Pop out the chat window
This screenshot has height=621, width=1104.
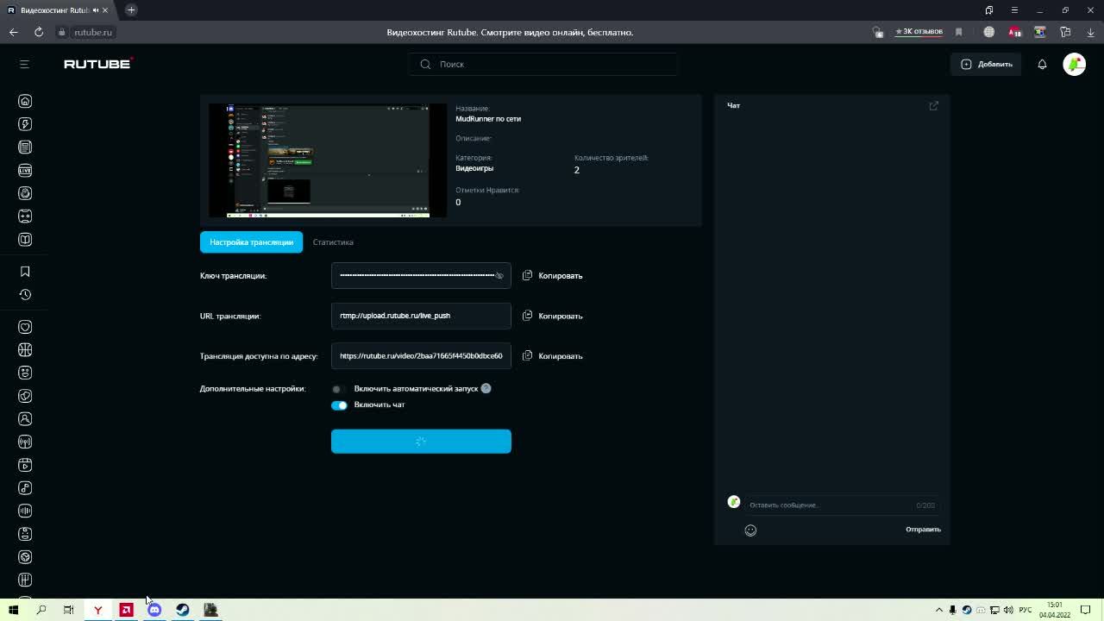tap(933, 105)
